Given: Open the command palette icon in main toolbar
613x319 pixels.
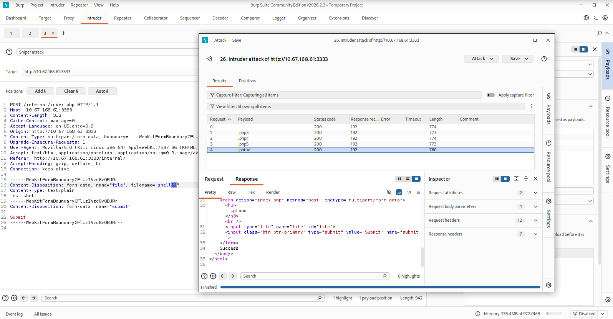Looking at the screenshot, I should (595, 18).
